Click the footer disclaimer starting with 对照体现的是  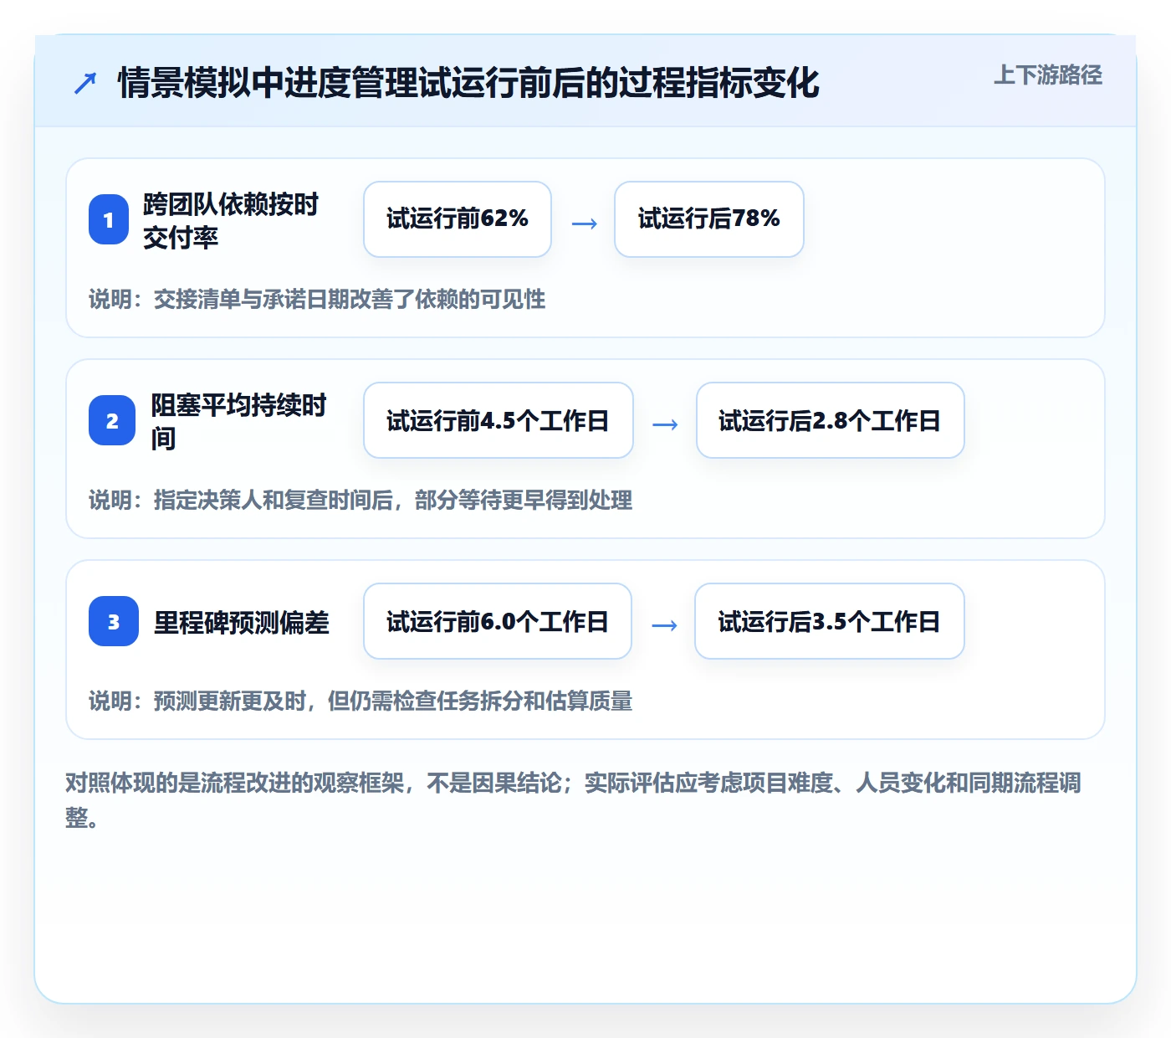click(574, 799)
